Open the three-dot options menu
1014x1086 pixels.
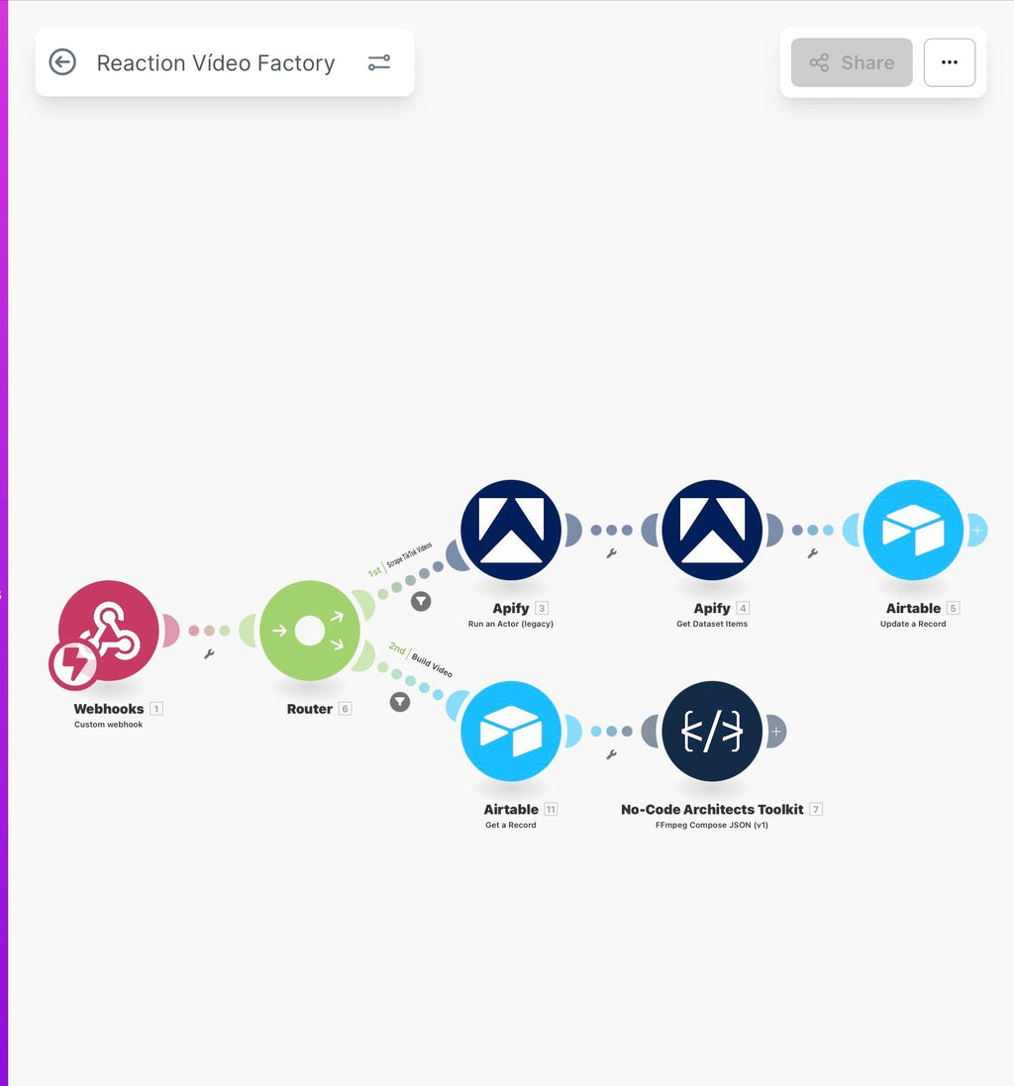pos(950,62)
